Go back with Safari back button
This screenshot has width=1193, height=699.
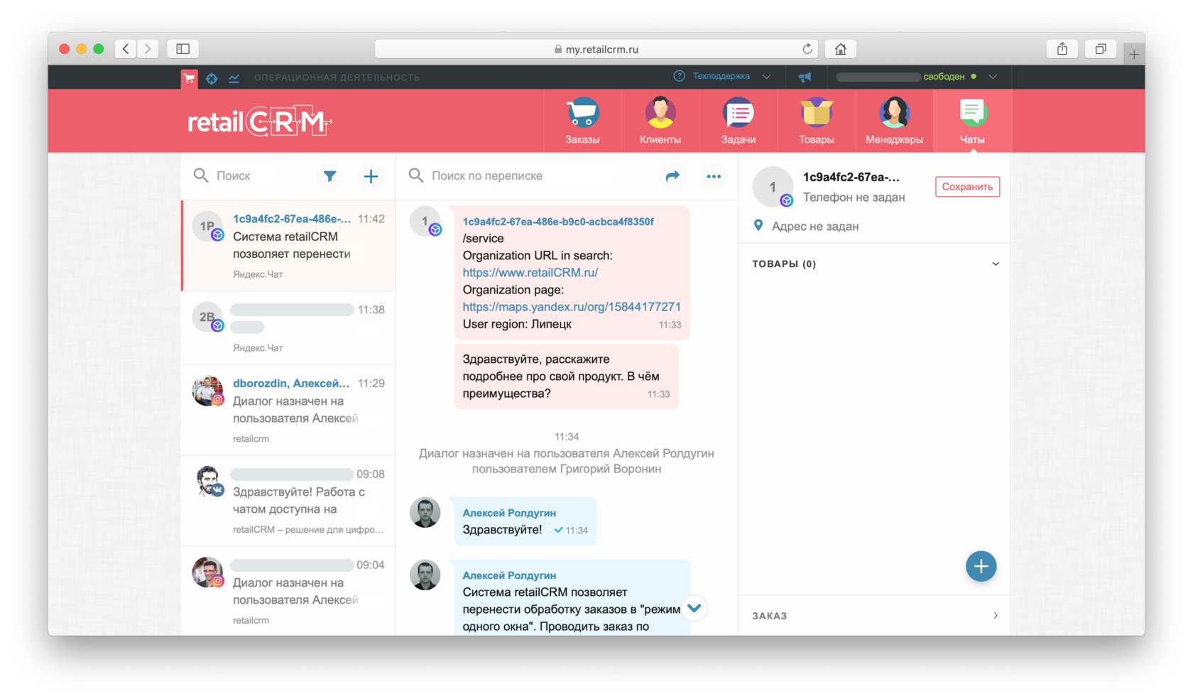pos(126,48)
